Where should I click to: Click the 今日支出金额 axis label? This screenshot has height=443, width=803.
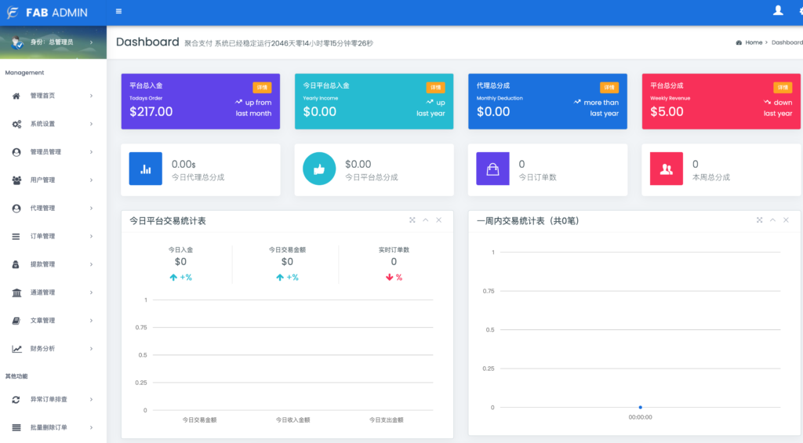click(386, 420)
